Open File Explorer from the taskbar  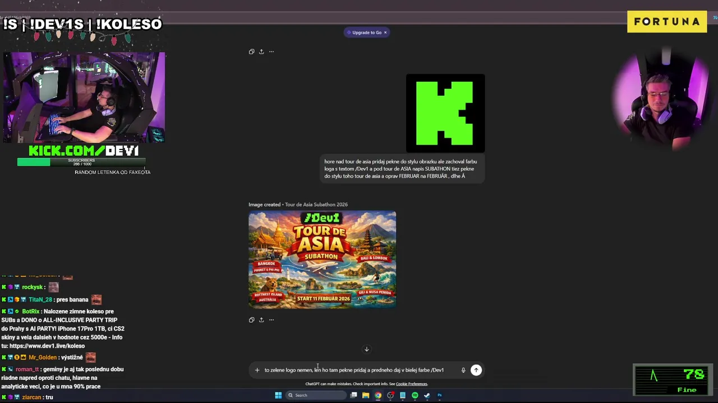(366, 395)
